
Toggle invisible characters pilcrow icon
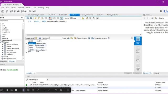(x=94, y=18)
